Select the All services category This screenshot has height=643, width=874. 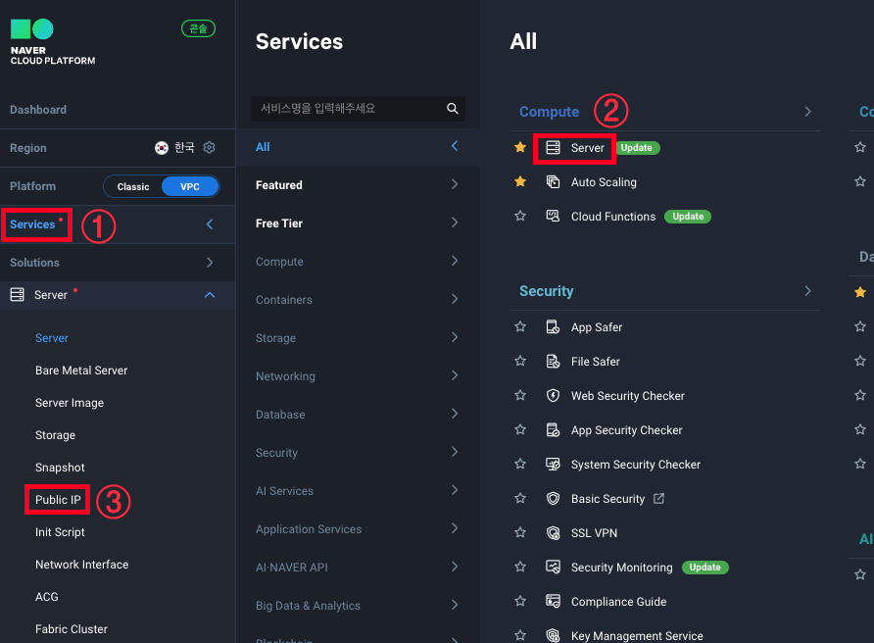point(358,147)
